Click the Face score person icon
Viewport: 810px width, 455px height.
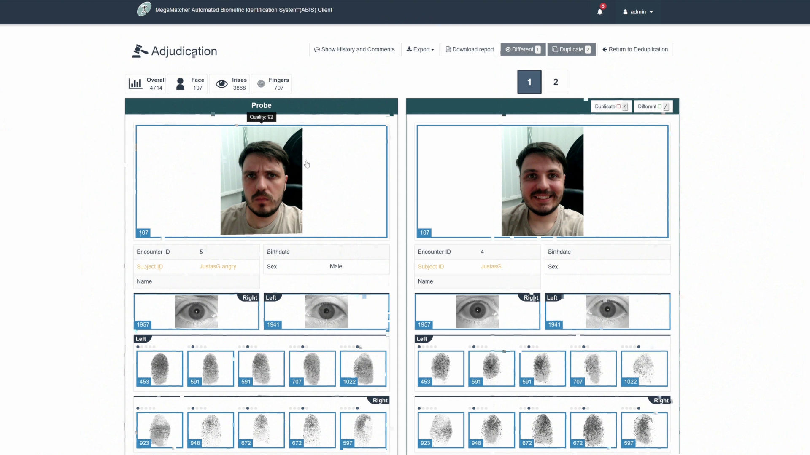(x=180, y=83)
